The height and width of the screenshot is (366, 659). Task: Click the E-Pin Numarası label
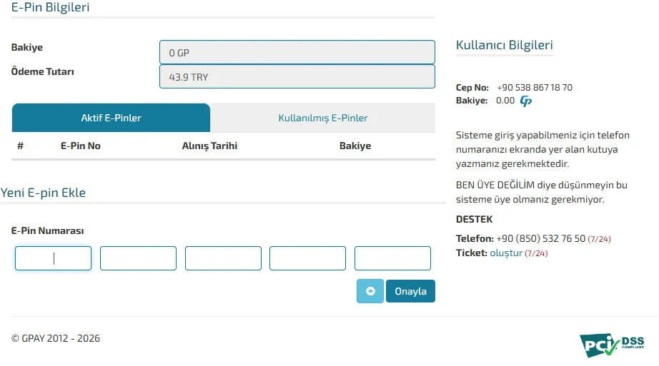(x=47, y=230)
